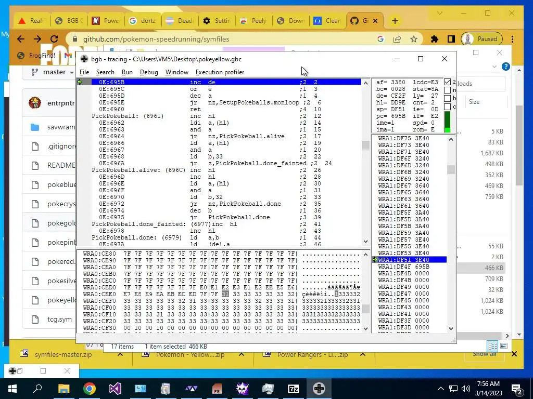
Task: Open the Run menu in bgb
Action: tap(127, 72)
